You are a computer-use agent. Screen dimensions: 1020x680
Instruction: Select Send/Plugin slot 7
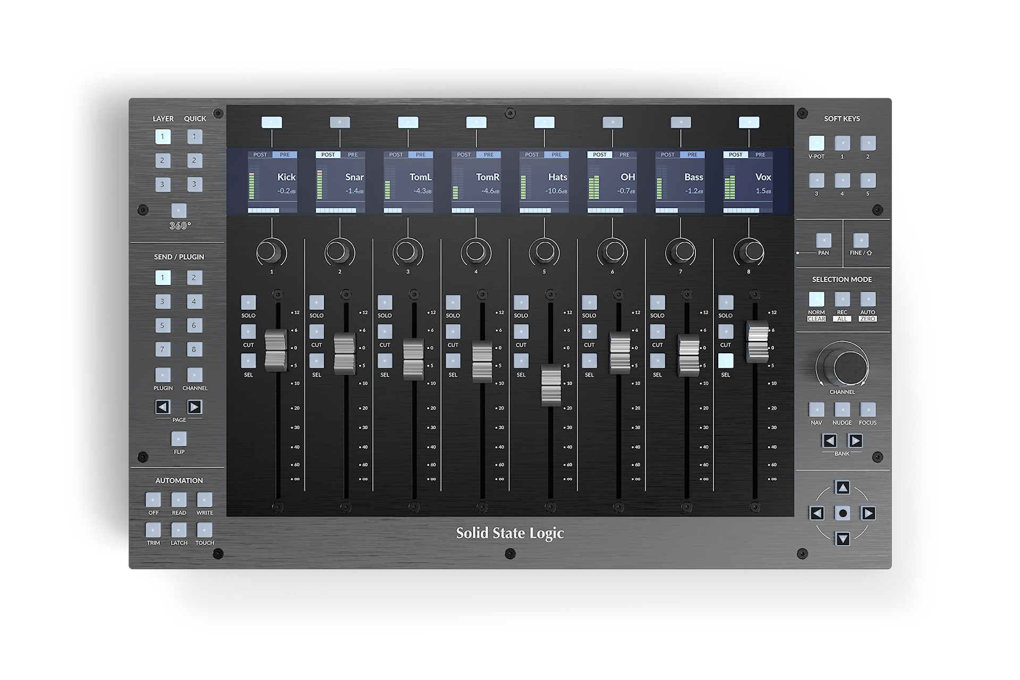point(163,349)
